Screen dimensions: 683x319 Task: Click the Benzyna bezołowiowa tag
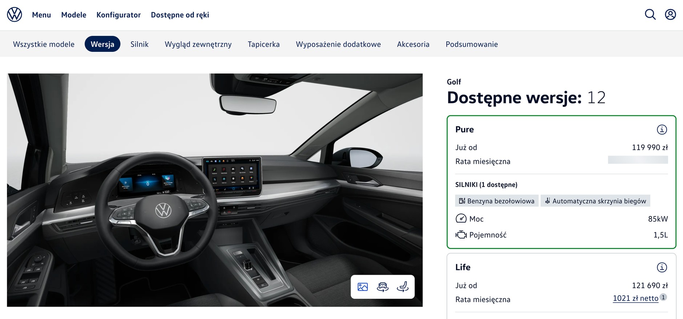[x=497, y=201]
